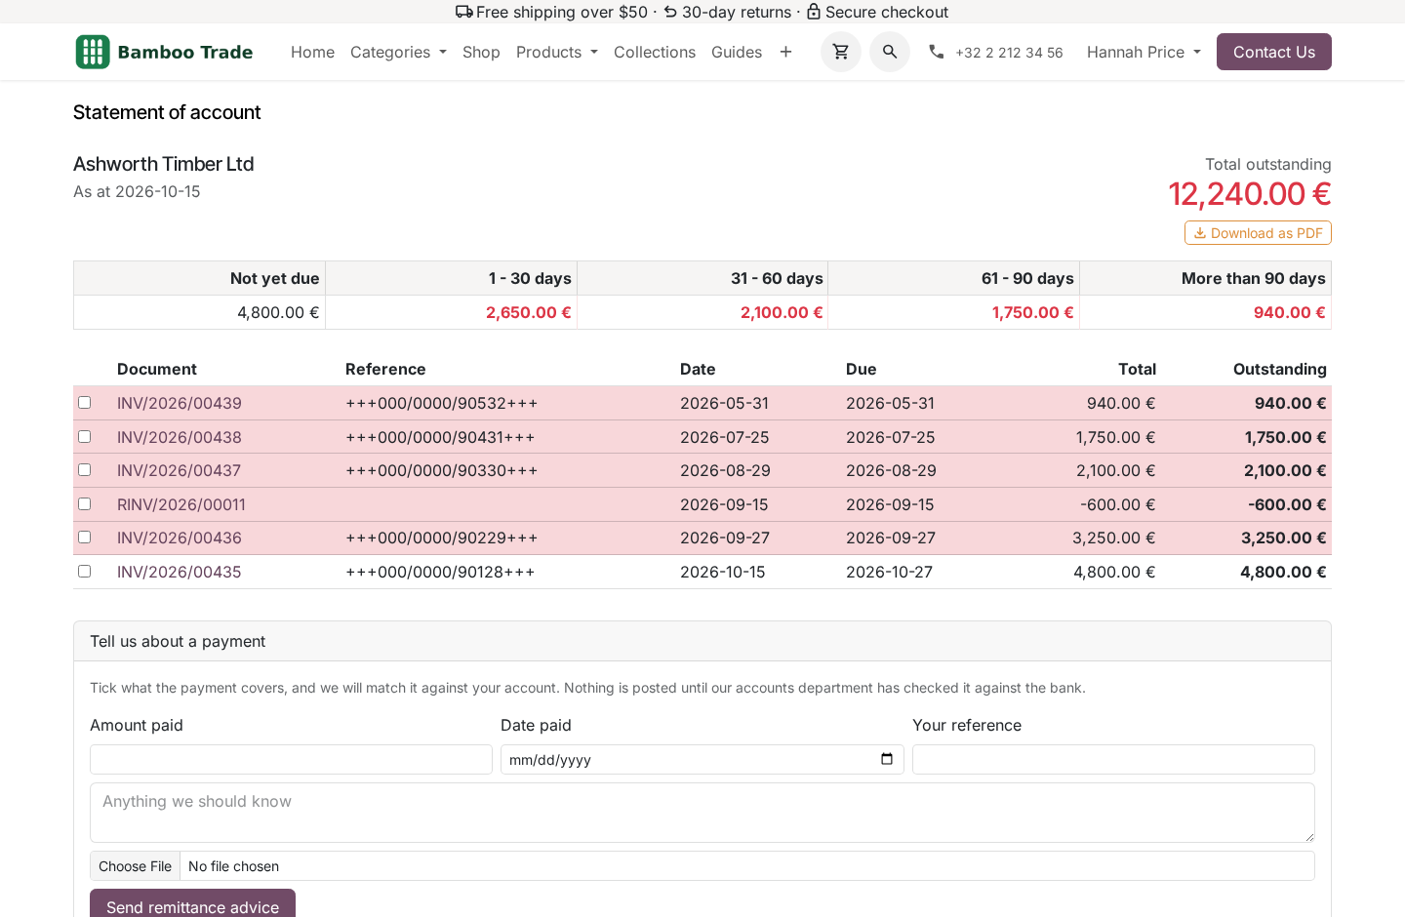Open the Collections menu item

point(655,52)
